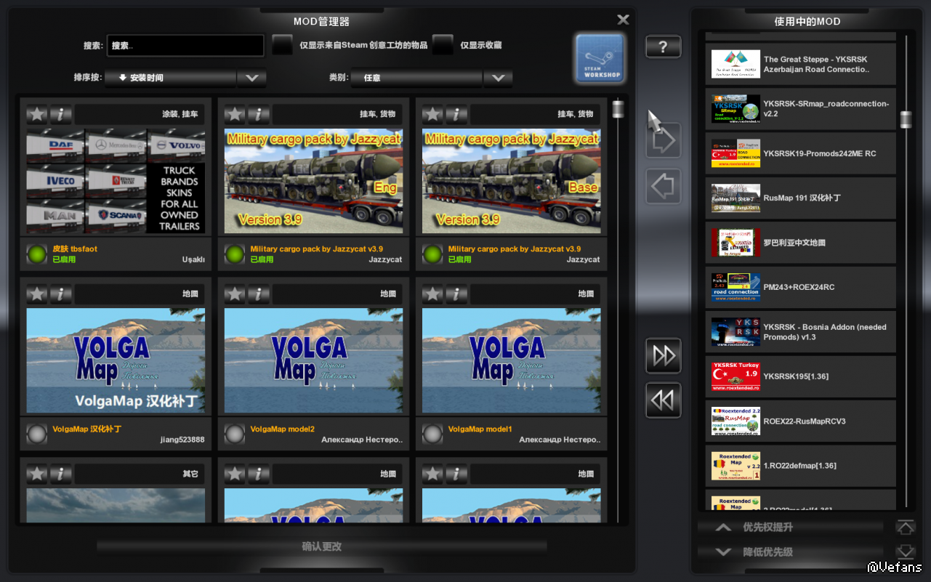Open info on the card tagged 其它
Screen dimensions: 931x582
coord(60,474)
